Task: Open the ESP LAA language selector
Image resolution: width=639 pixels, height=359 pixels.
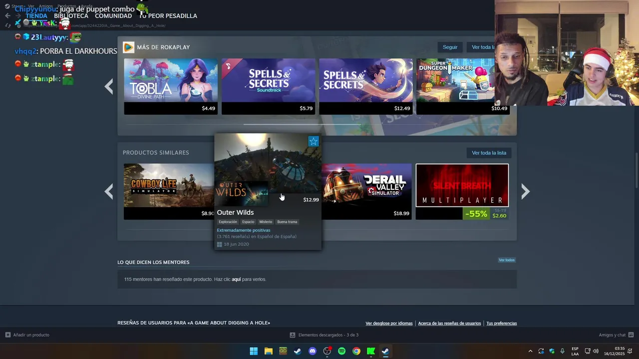Action: click(x=575, y=351)
